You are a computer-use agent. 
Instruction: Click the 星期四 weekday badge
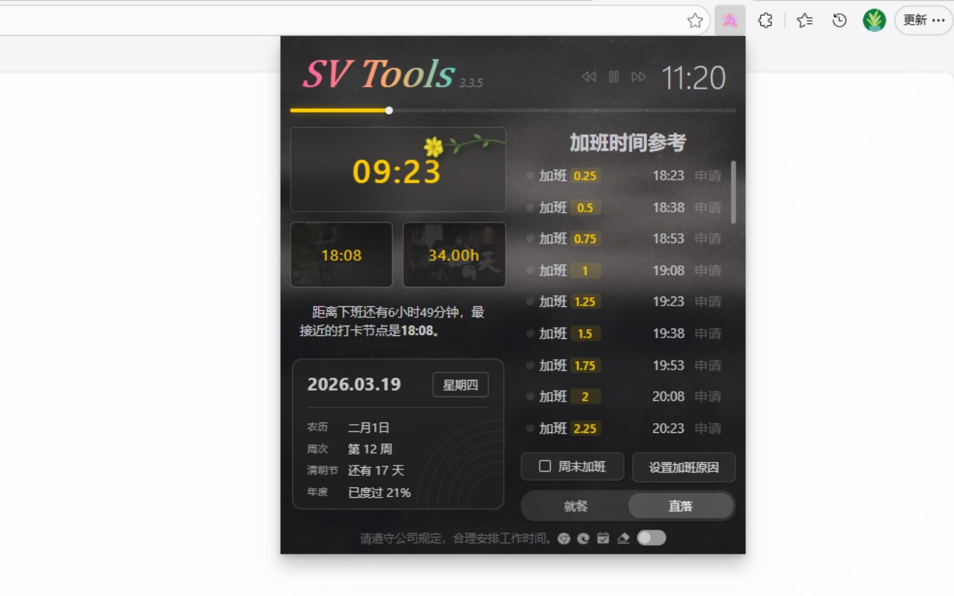tap(461, 384)
